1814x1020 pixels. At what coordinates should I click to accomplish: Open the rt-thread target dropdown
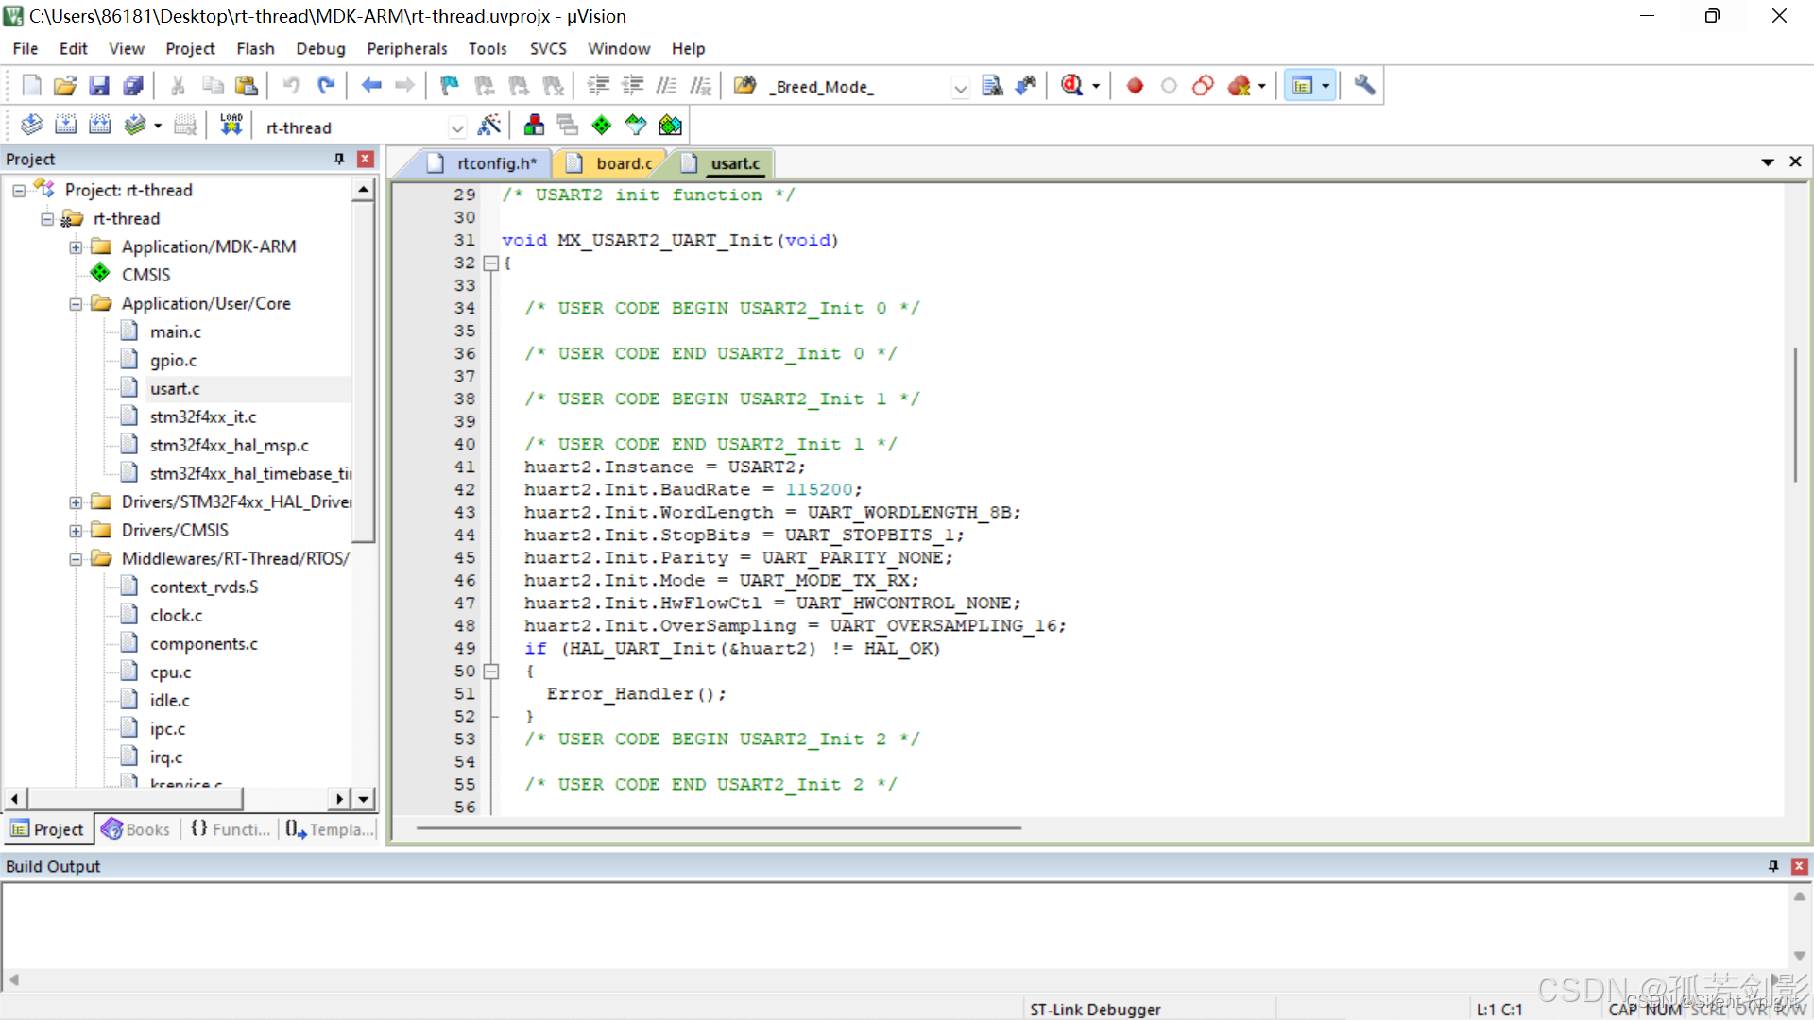pos(457,127)
